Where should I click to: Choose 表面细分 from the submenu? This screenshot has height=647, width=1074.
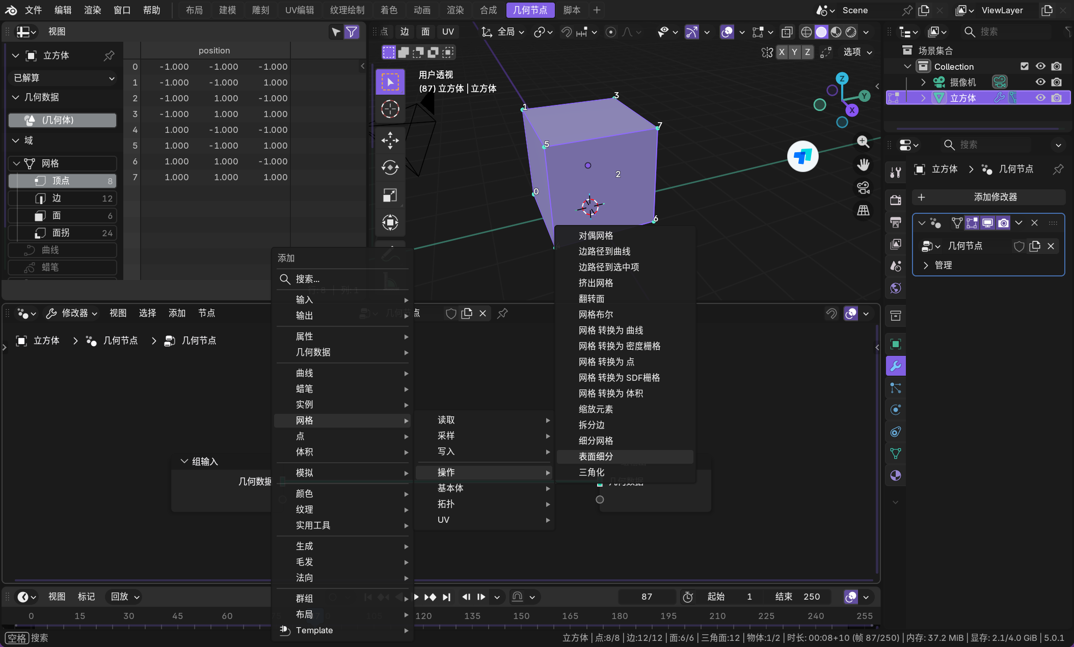pyautogui.click(x=596, y=457)
